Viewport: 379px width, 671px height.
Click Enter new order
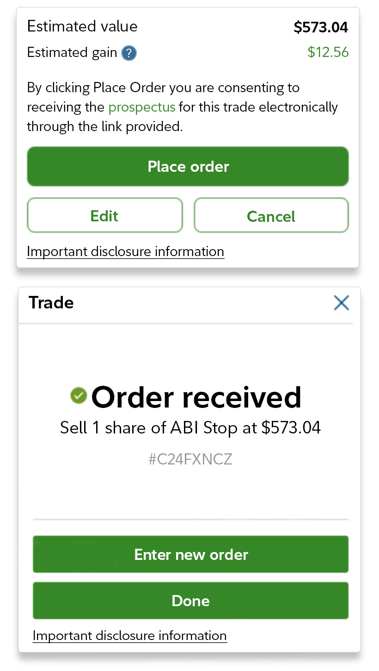[x=190, y=554]
